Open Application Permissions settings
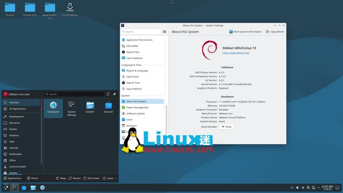The height and width of the screenshot is (193, 343). (x=142, y=40)
